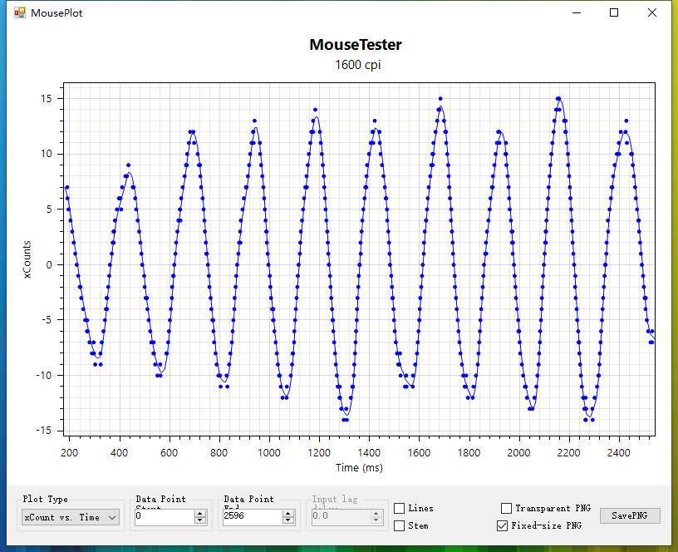Image resolution: width=678 pixels, height=552 pixels.
Task: Click the 1600 cpi subtitle
Action: tap(357, 65)
